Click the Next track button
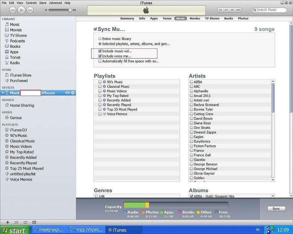The width and height of the screenshot is (293, 234). [30, 10]
